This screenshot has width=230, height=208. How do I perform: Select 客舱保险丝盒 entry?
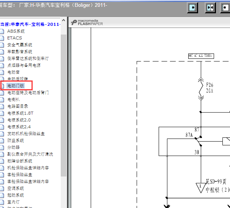tap(20, 175)
